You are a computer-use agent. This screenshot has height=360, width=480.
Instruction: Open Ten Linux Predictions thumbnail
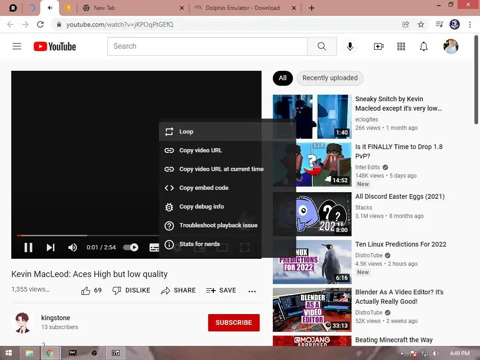312,262
